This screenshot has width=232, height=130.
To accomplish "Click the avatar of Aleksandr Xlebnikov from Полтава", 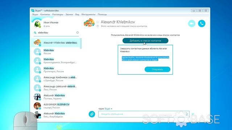I will pos(37,97).
